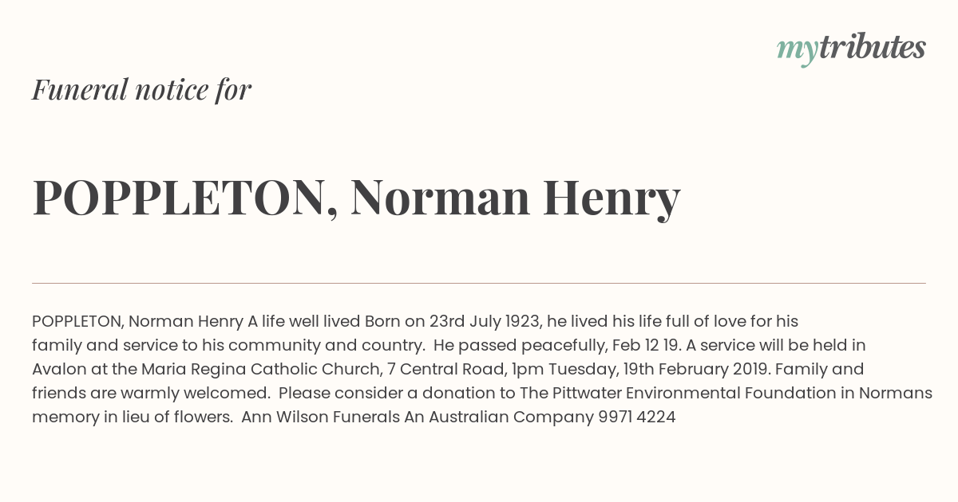958x502 pixels.
Task: Select the POPPLETON, Norman Henry title
Action: tap(356, 199)
